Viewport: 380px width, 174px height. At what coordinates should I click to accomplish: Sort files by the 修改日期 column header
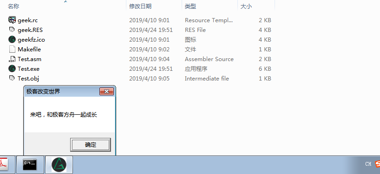click(140, 6)
